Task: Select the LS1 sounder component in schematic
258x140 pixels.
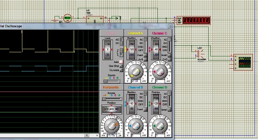Action: pos(200,54)
